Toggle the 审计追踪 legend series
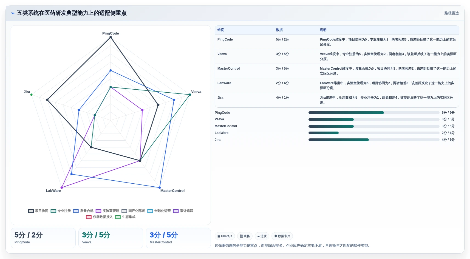 183,211
